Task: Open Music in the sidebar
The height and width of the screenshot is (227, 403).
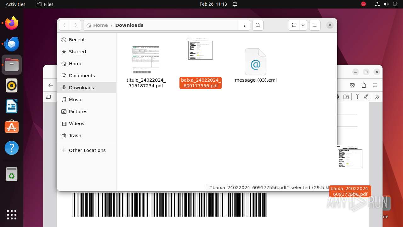Action: (87, 100)
